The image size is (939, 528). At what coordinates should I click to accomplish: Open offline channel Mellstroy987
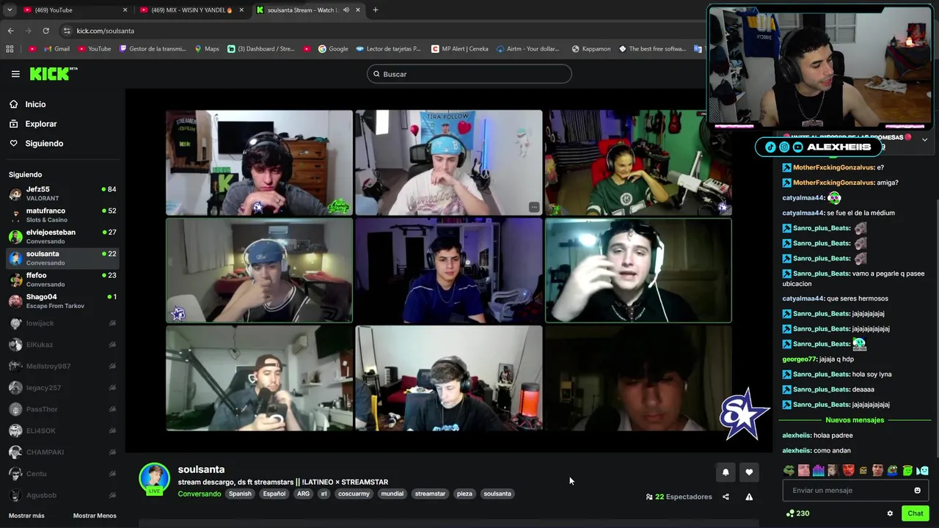coord(62,366)
